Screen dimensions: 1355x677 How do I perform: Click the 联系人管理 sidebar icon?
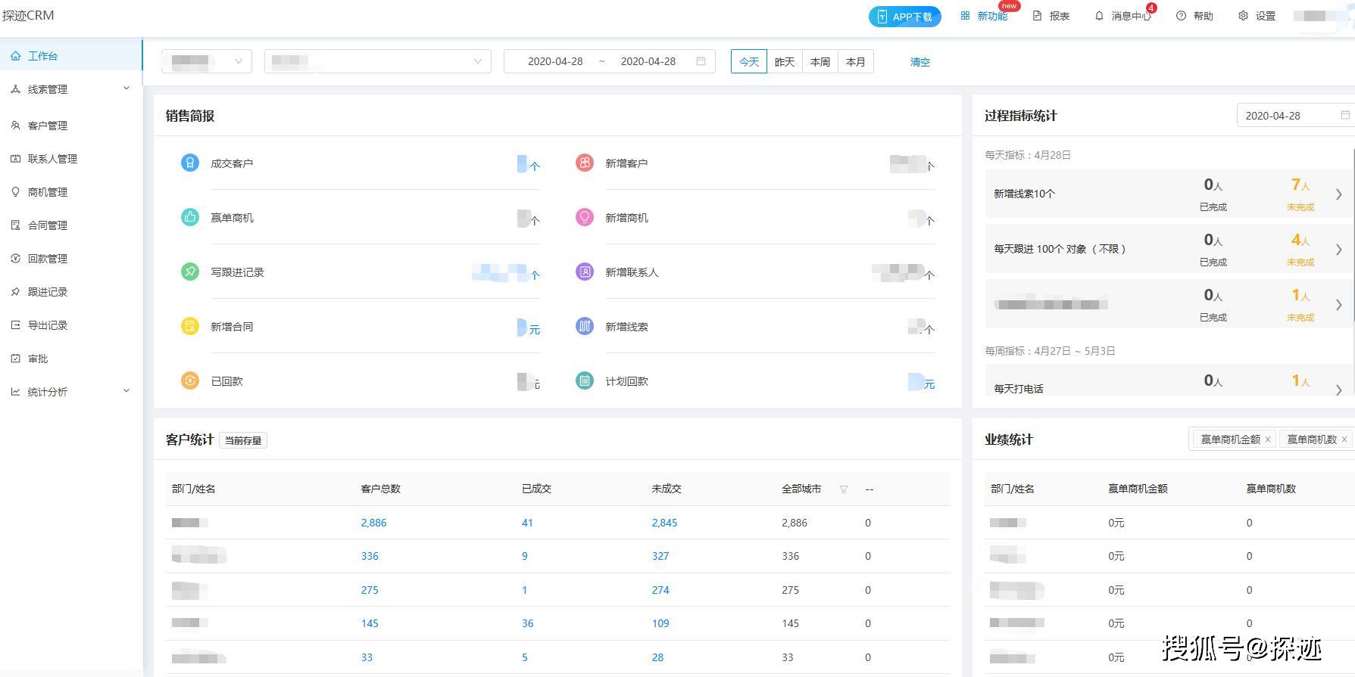tap(16, 159)
